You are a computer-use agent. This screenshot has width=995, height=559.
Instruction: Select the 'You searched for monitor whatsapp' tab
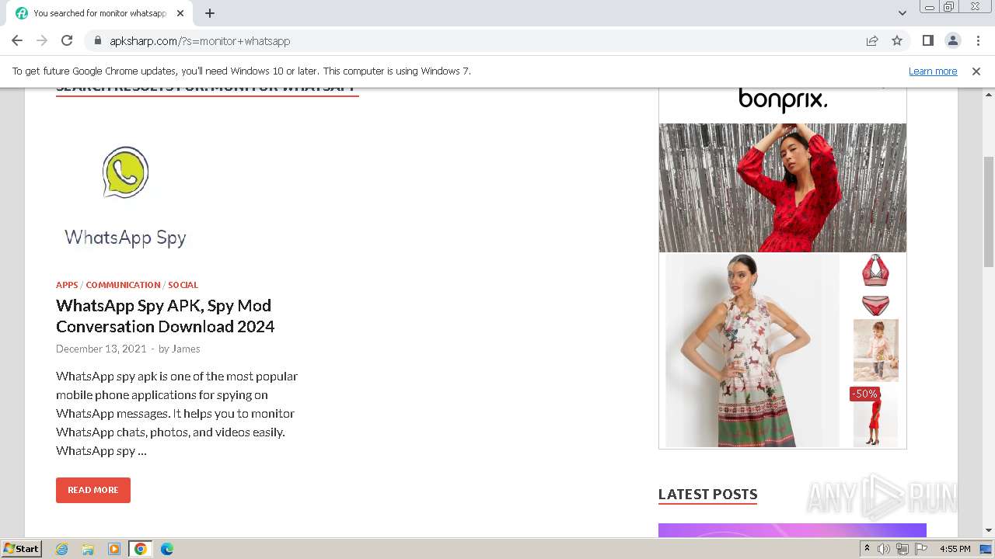(x=99, y=13)
